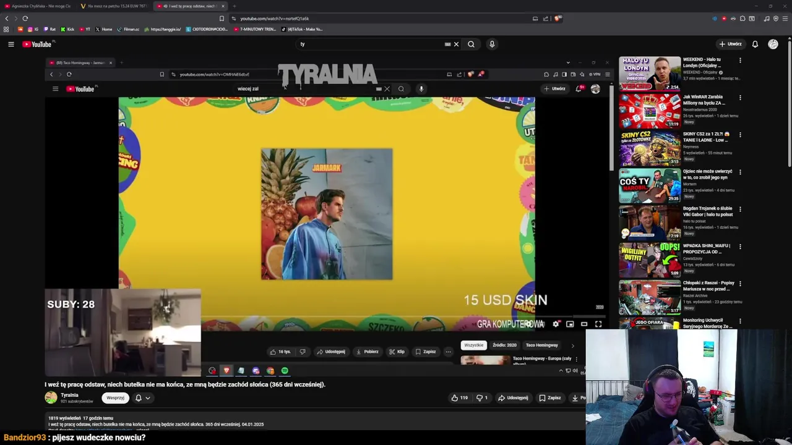Screen dimensions: 792x445
Task: Open the "WEEKEND - Halo tu Londyn" thumbnail
Action: click(x=650, y=74)
